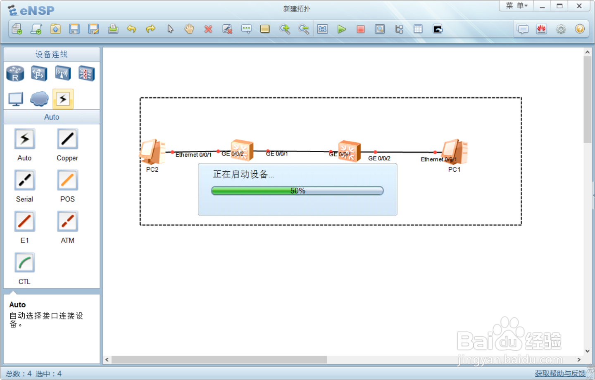Click the New Topology toolbar icon
The image size is (595, 380).
pyautogui.click(x=17, y=29)
